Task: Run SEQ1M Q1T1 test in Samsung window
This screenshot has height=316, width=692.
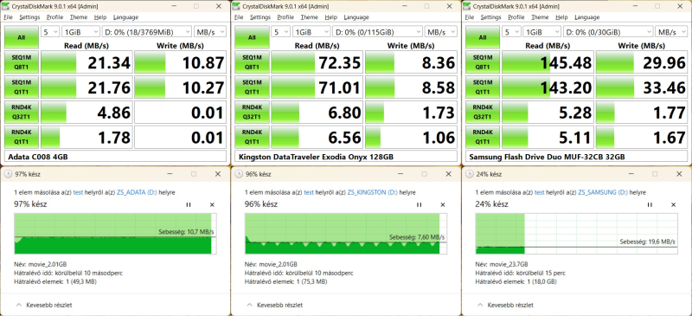Action: click(x=483, y=87)
